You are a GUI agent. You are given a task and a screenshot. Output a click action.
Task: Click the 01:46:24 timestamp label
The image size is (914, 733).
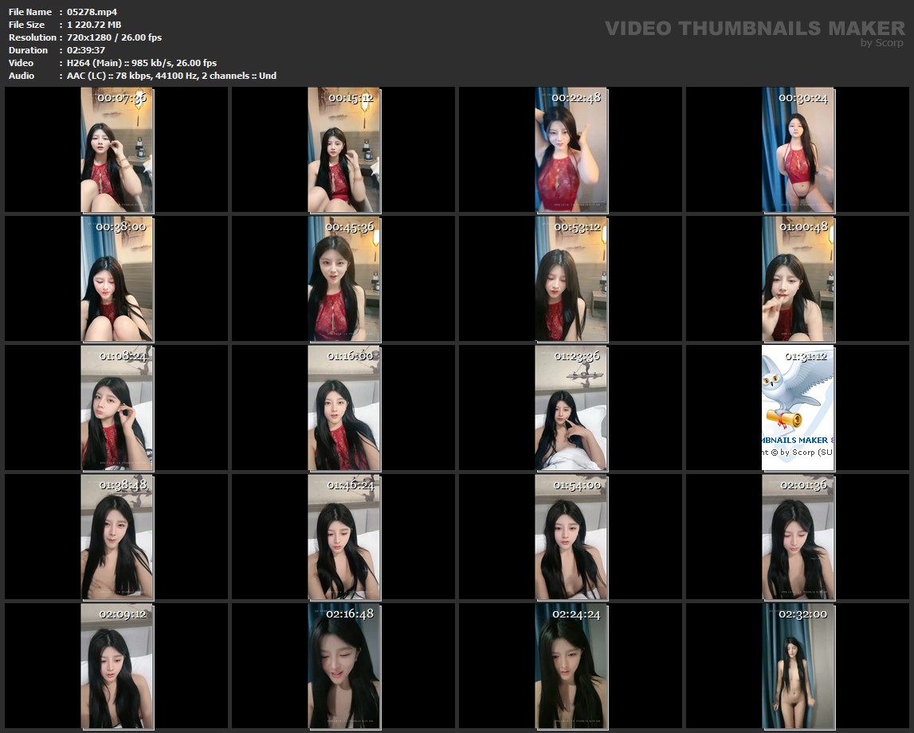click(x=350, y=484)
